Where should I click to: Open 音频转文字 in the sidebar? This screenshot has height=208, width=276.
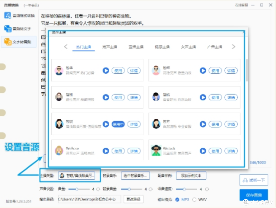click(18, 29)
